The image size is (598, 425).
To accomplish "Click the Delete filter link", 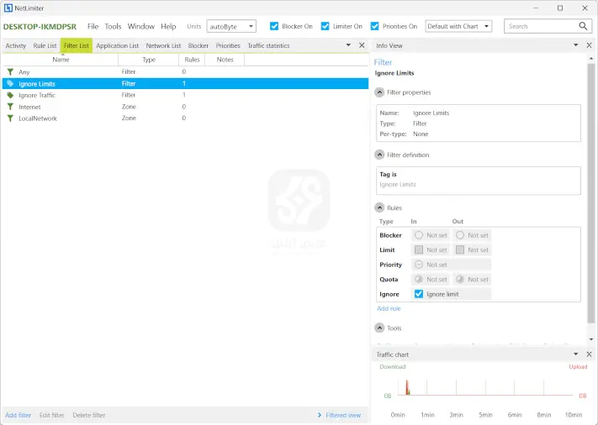I will tap(89, 415).
